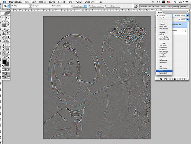Select the Lasso tool
This screenshot has width=191, height=144.
3,22
